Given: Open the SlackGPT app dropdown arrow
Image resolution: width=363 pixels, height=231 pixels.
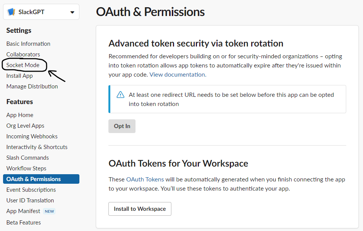Looking at the screenshot, I should click(x=72, y=12).
